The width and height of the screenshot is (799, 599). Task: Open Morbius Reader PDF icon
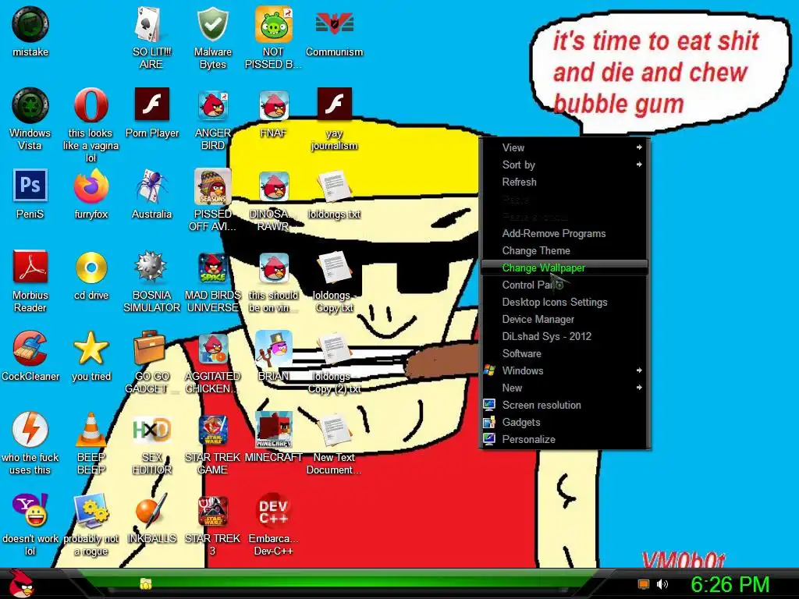point(30,268)
